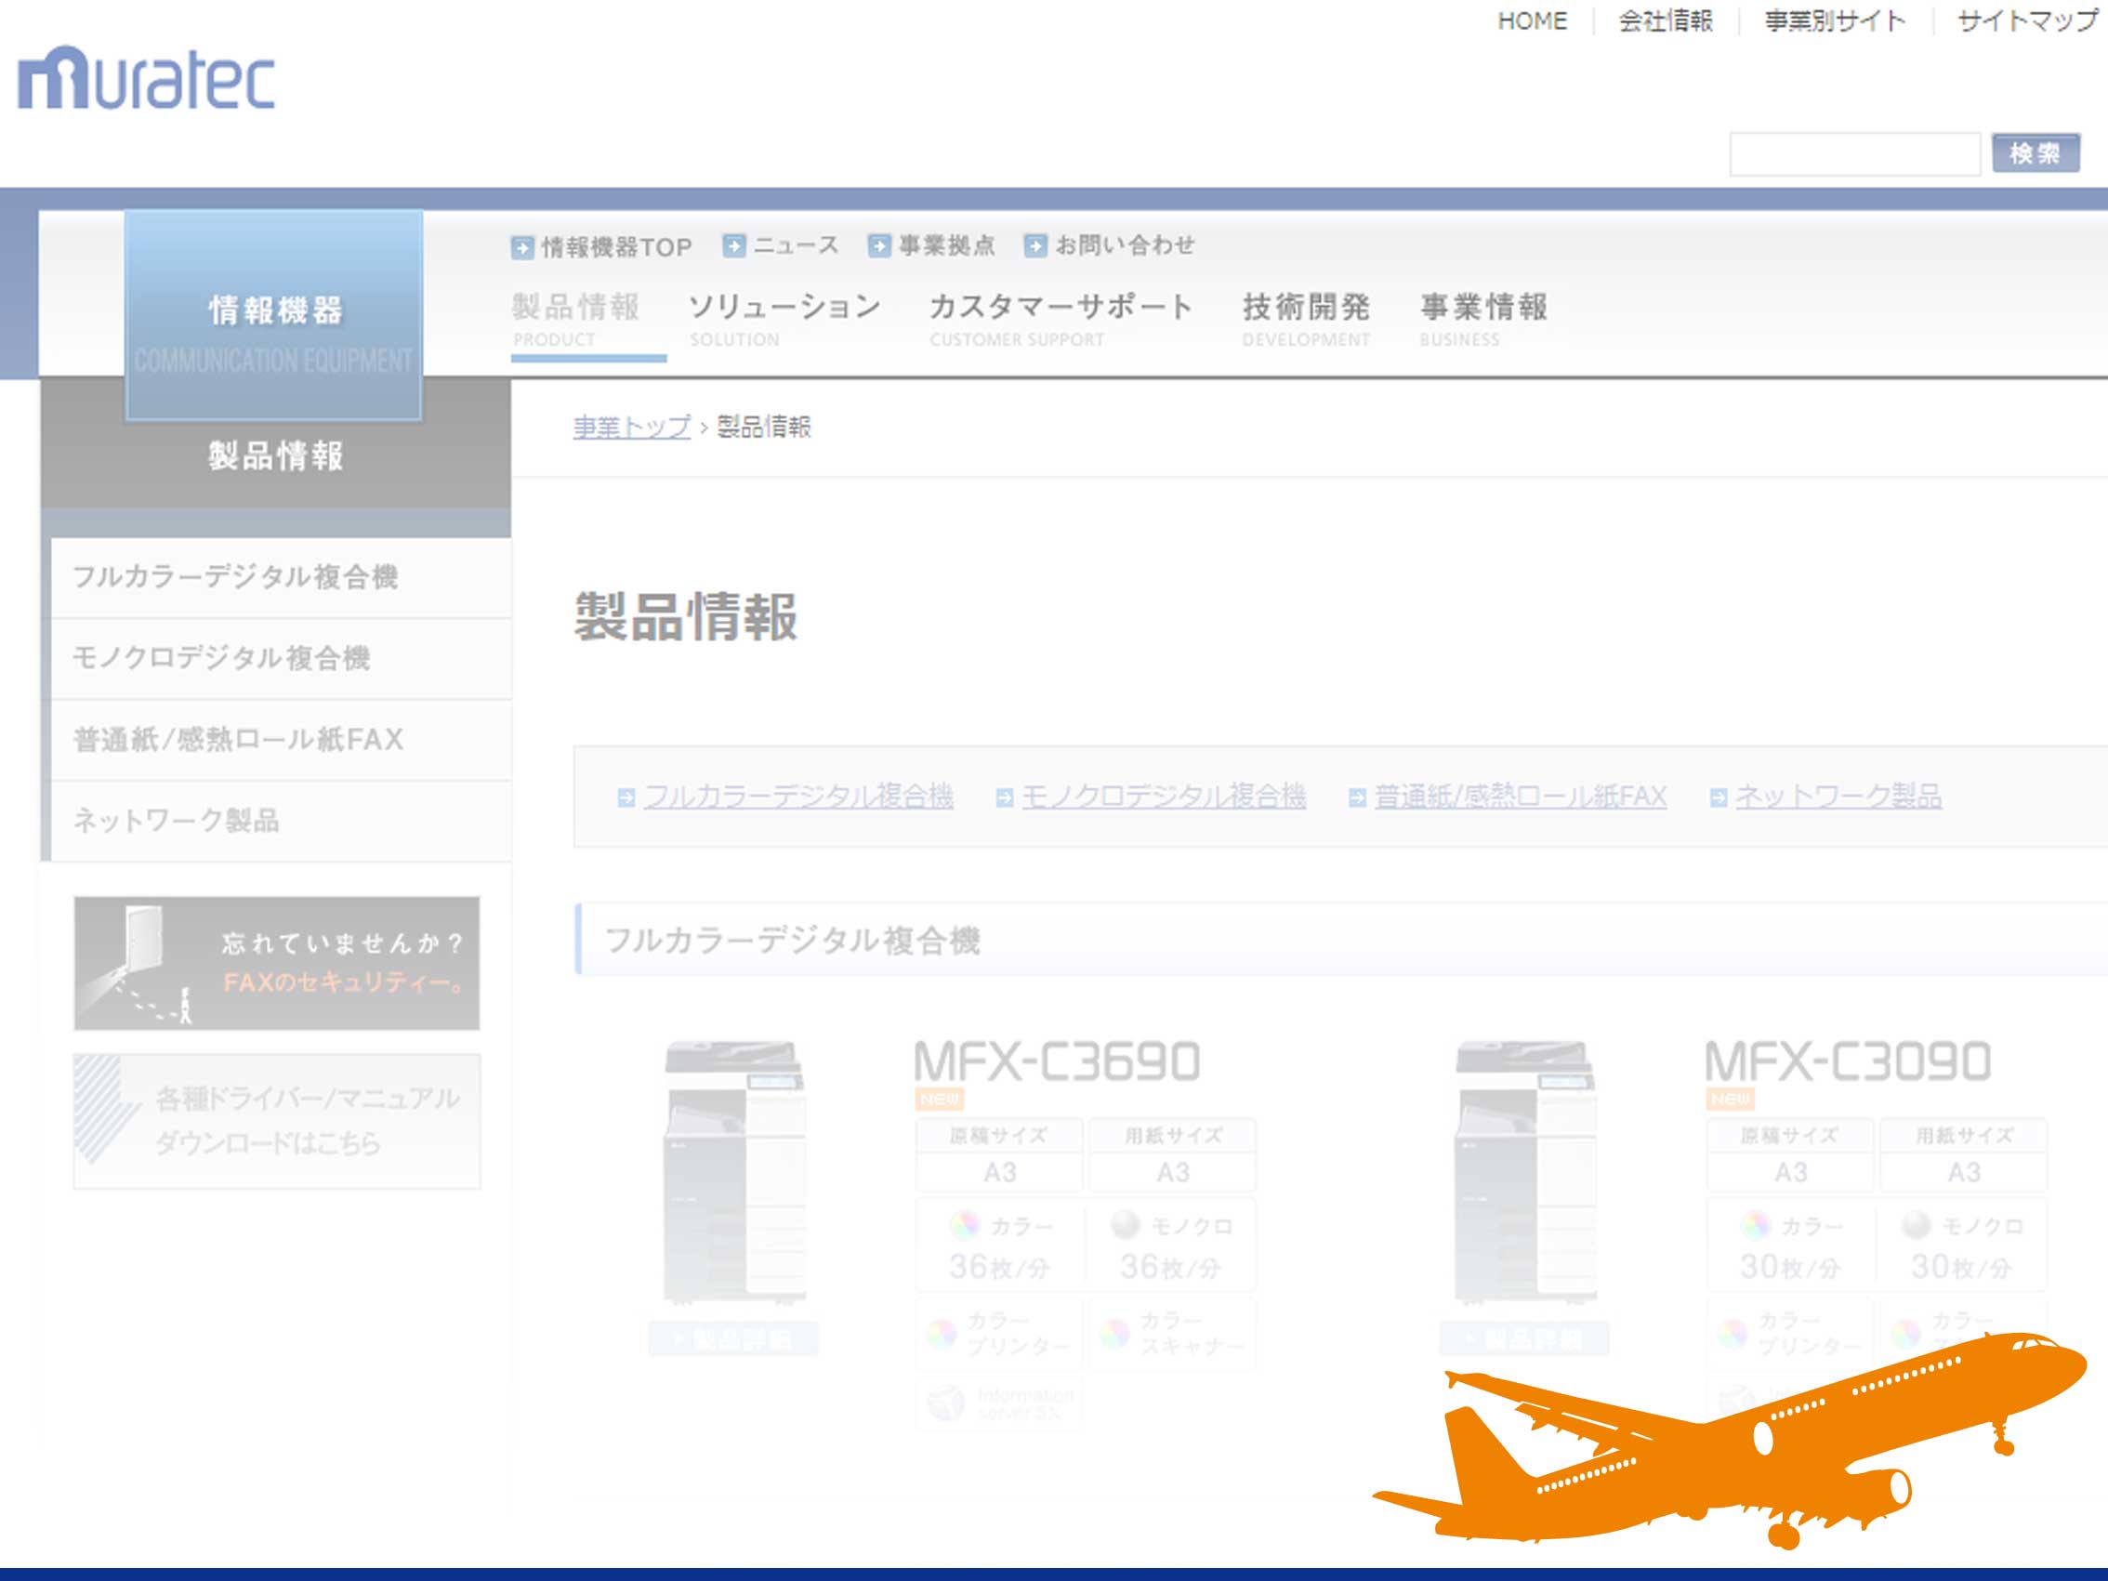Click Information server icon for MFX-C3690
The image size is (2108, 1581).
click(946, 1403)
